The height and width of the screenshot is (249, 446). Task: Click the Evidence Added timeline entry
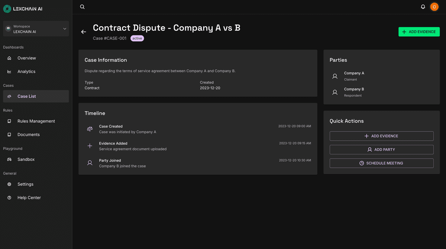[x=198, y=146]
